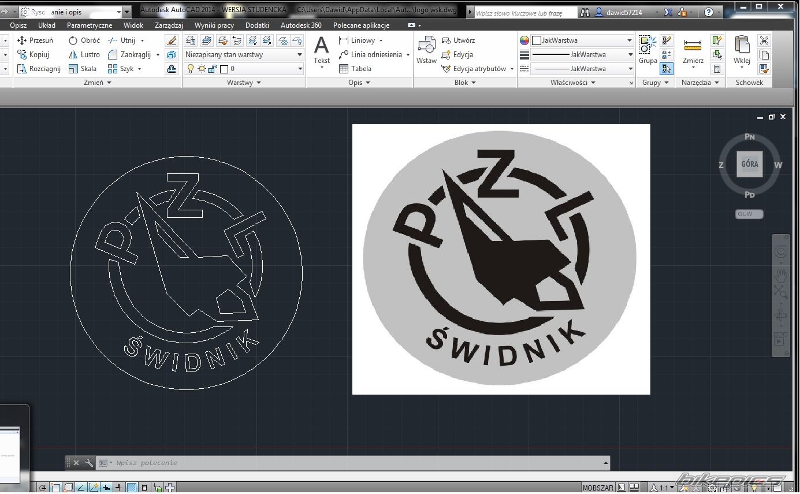Viewport: 800px width, 494px height.
Task: Click the binoculars search icon
Action: tap(585, 12)
